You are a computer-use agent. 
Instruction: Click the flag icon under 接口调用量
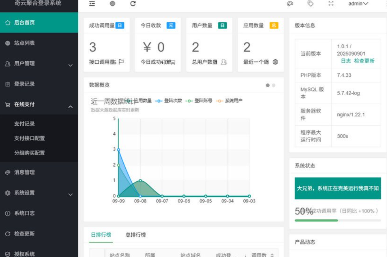click(x=121, y=62)
